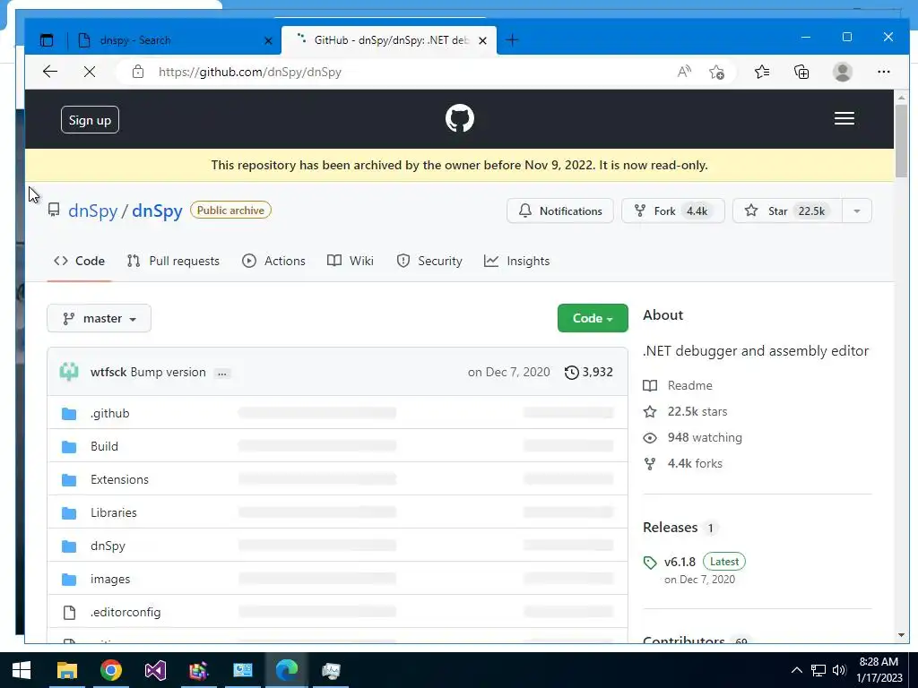This screenshot has width=918, height=688.
Task: Open the Insights tab
Action: [x=517, y=261]
